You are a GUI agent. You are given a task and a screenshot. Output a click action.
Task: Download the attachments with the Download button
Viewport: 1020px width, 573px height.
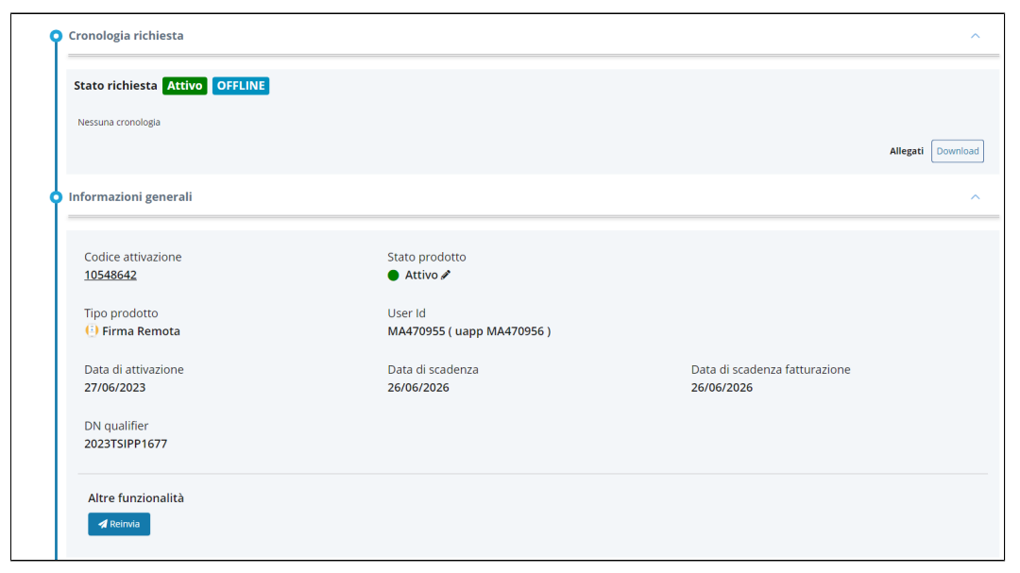tap(957, 151)
